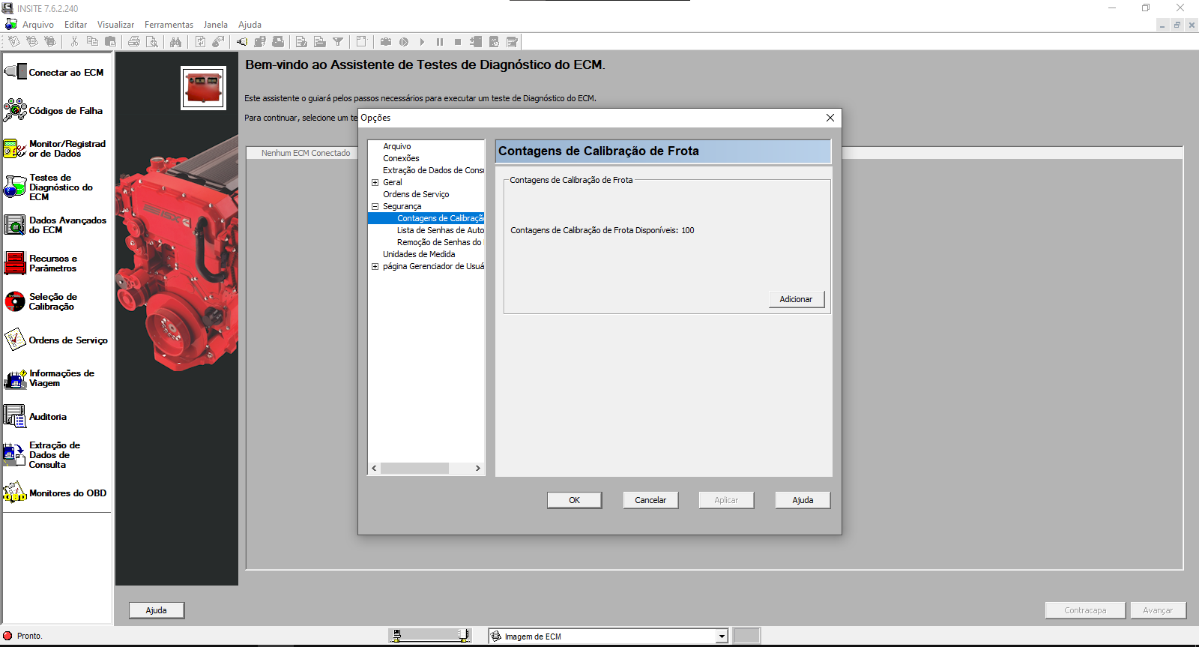The height and width of the screenshot is (647, 1199).
Task: Open Informações de Viagem
Action: [55, 378]
